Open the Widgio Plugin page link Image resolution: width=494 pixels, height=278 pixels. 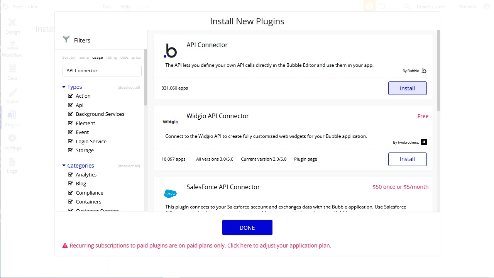pos(305,159)
